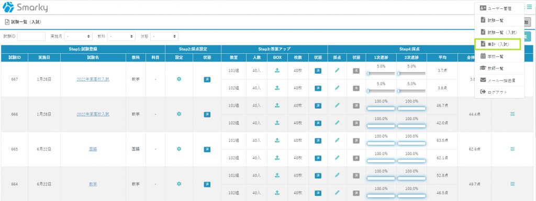
Task: Click 1次進捗 bar for 101組 of exam 667
Action: tap(381, 73)
